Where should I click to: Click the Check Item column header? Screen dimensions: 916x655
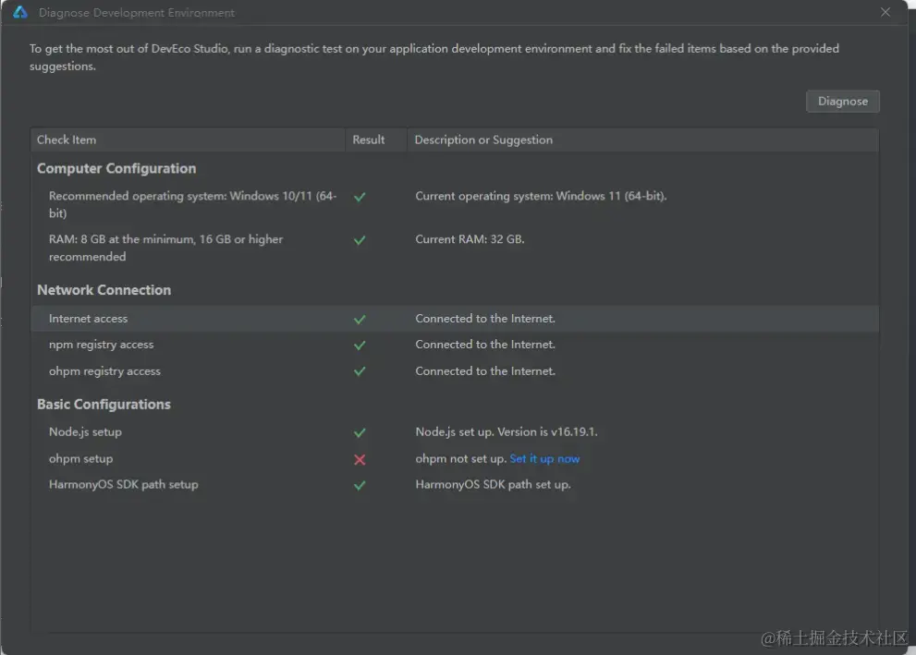point(67,140)
